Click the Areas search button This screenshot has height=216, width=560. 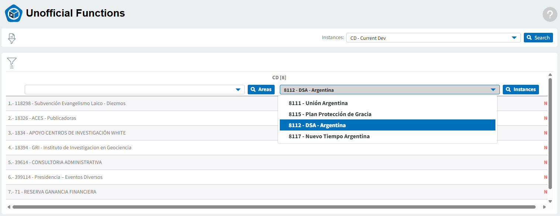[x=261, y=90]
